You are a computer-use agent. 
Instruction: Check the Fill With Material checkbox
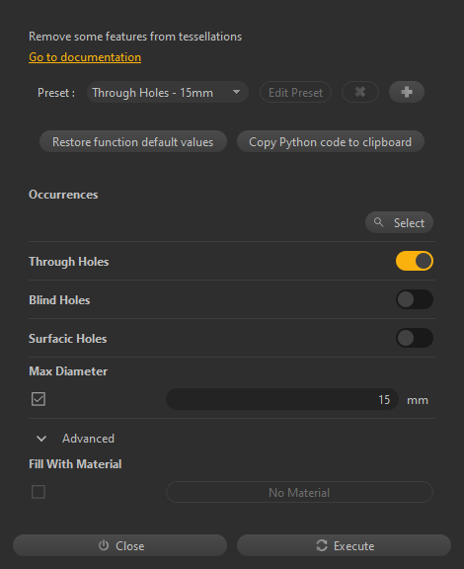39,492
